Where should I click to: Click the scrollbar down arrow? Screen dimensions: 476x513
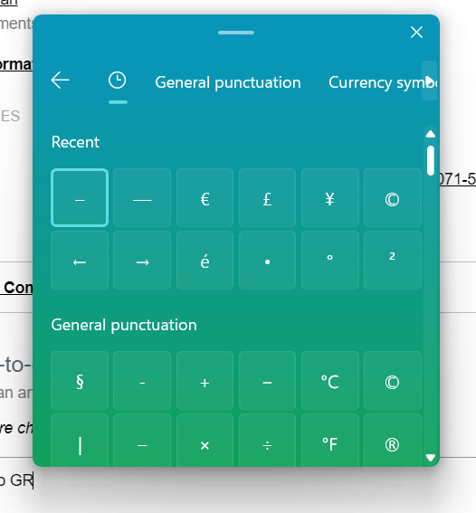click(x=431, y=458)
